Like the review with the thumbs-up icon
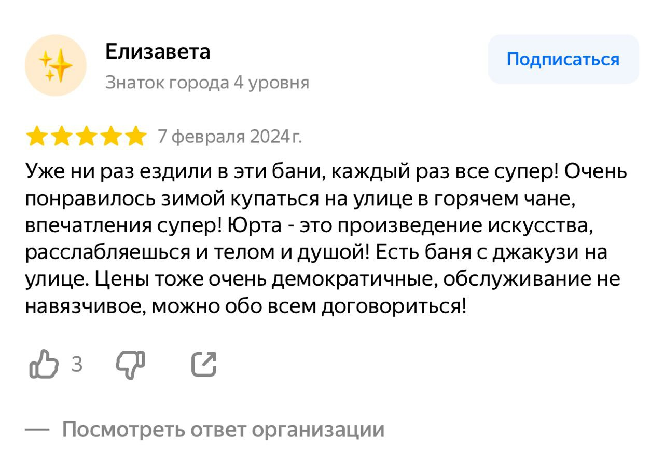Image resolution: width=664 pixels, height=469 pixels. [x=44, y=364]
